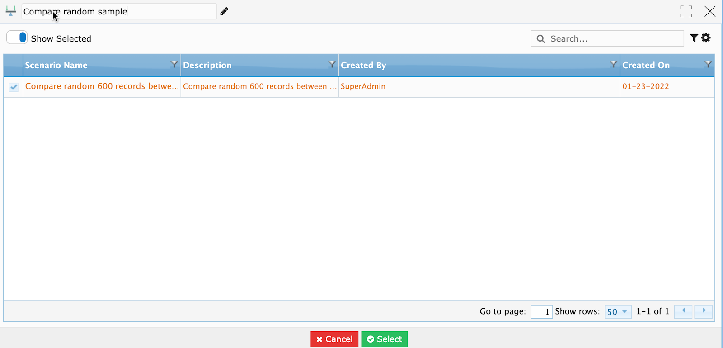
Task: Click the description cell Compare random 600 records between
Action: (x=259, y=86)
